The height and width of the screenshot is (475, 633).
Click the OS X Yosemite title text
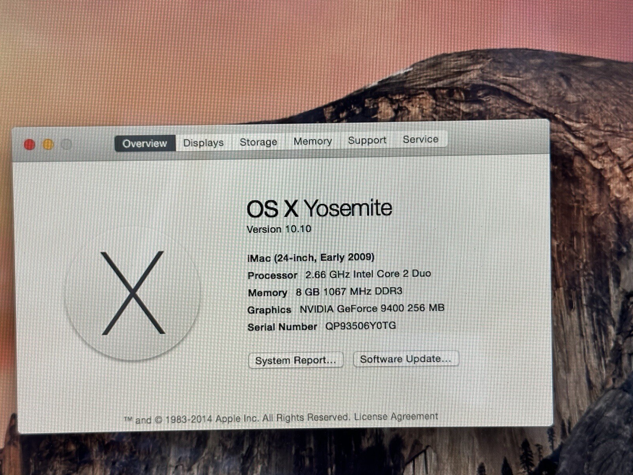coord(319,208)
